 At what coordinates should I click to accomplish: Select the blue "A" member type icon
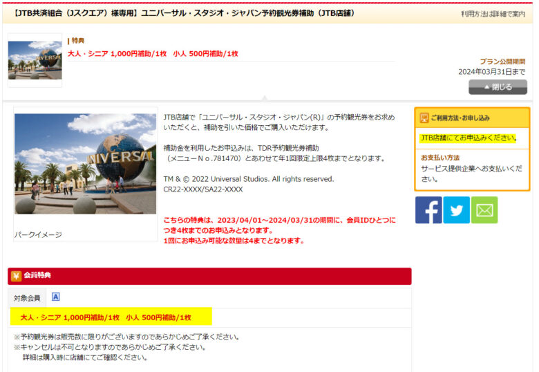coord(56,297)
